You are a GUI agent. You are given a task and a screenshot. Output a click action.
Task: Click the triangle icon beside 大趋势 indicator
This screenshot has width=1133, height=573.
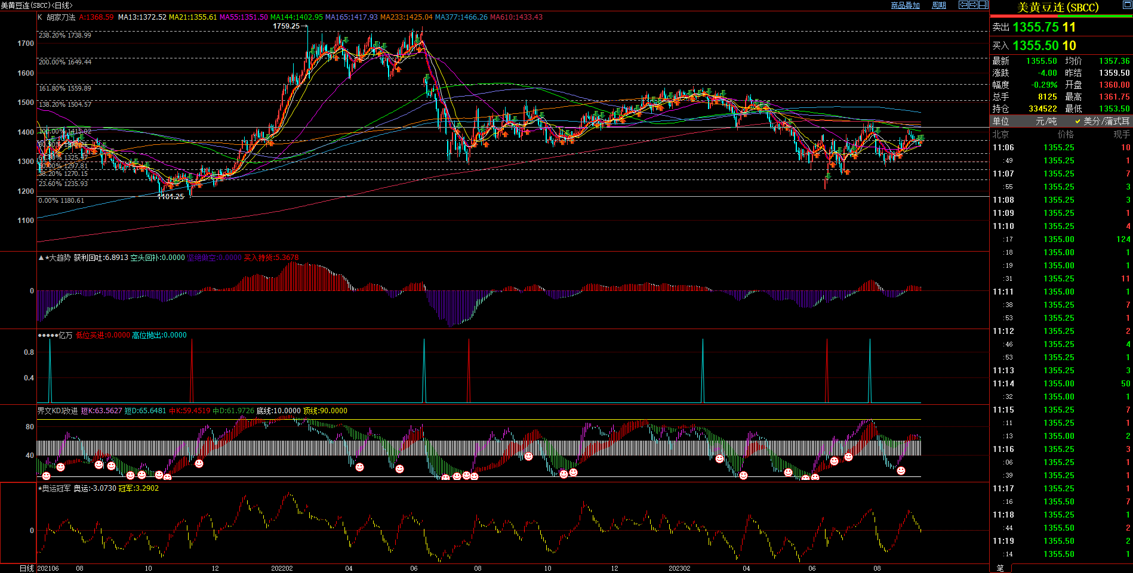tap(41, 258)
